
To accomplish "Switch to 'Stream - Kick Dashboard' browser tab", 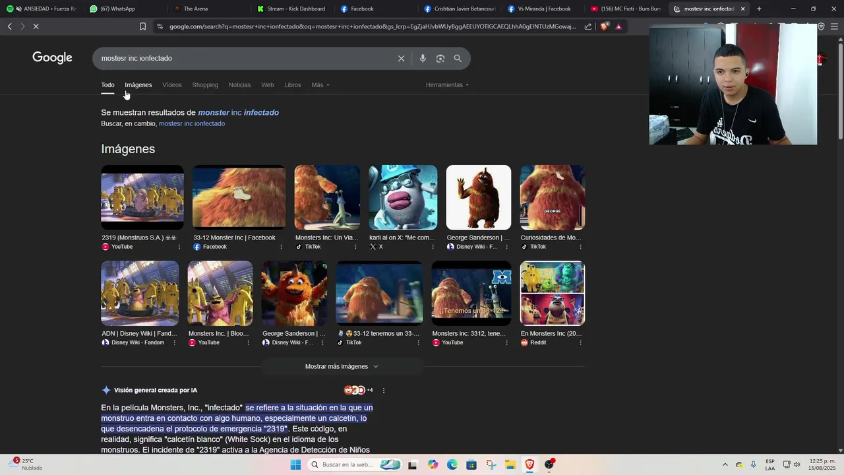I will (295, 9).
